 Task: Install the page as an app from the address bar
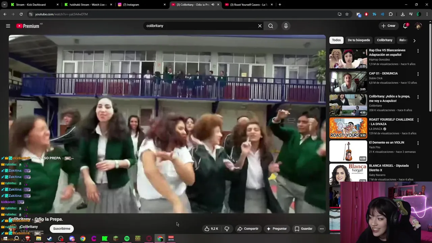tap(340, 14)
